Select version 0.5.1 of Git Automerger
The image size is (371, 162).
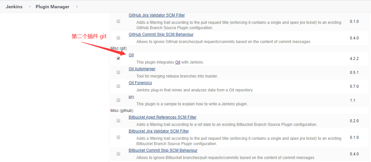click(354, 72)
